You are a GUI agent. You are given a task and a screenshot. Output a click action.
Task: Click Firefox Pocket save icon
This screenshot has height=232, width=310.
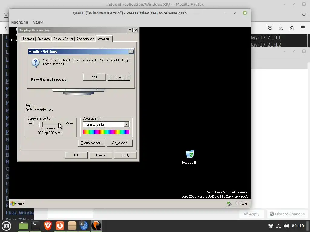click(x=270, y=27)
